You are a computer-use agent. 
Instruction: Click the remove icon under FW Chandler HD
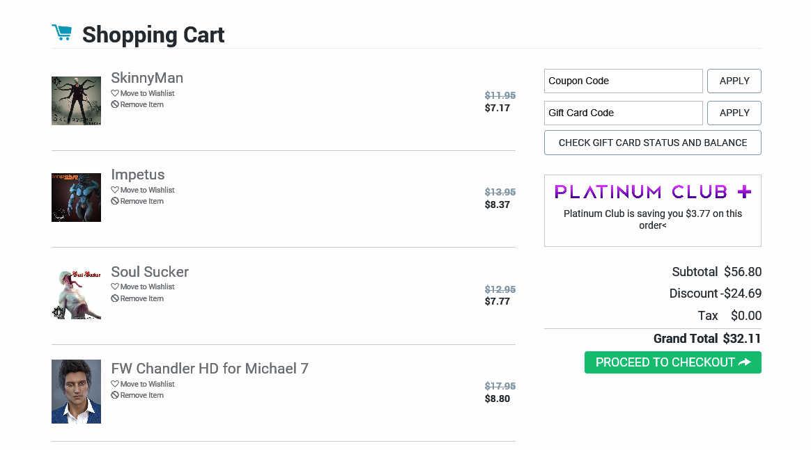[115, 395]
